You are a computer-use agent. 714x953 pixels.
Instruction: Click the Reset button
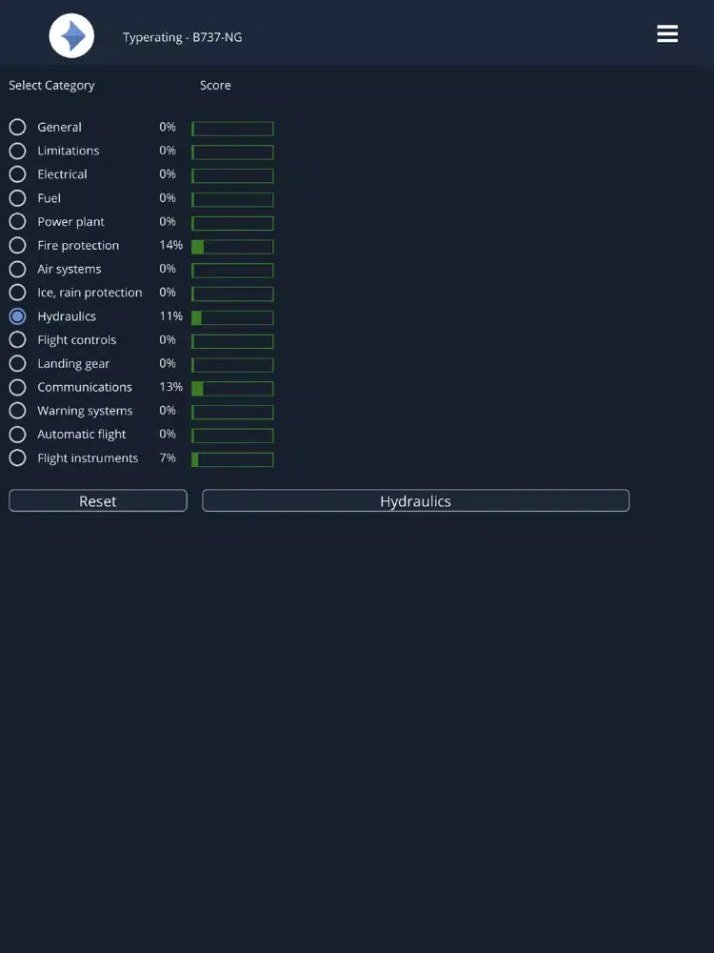point(98,501)
